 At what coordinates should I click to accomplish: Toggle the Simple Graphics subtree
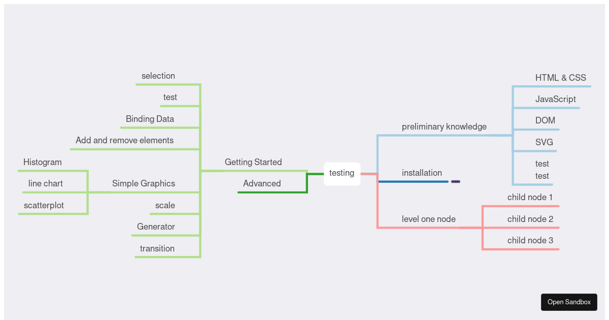[x=143, y=183]
